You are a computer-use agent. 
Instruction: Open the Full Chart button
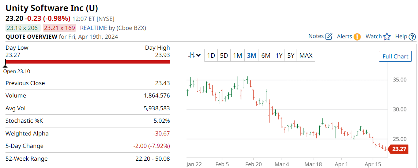(x=395, y=57)
